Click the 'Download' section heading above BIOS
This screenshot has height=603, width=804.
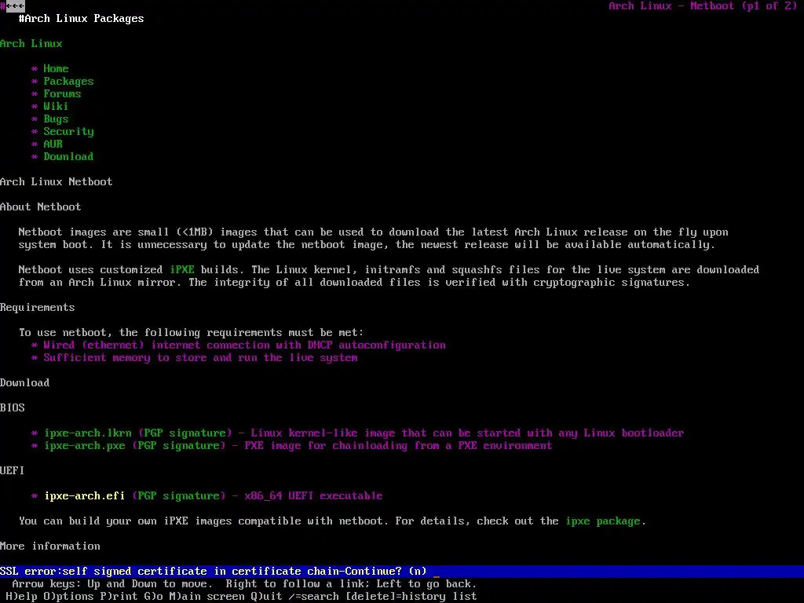pos(25,382)
